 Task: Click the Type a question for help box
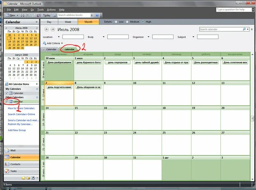point(234,10)
